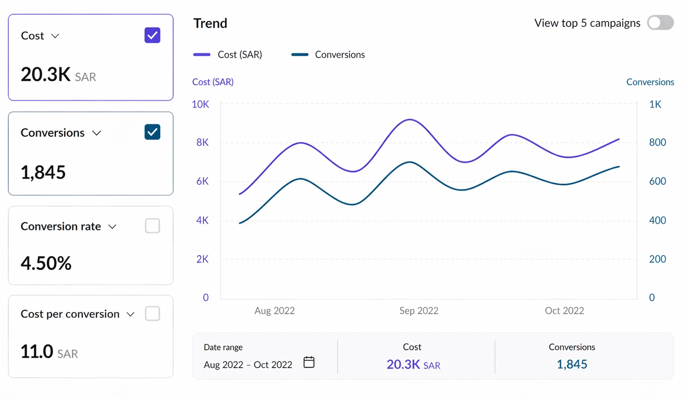Uncheck the Cost metric checkbox
686x399 pixels.
(152, 35)
